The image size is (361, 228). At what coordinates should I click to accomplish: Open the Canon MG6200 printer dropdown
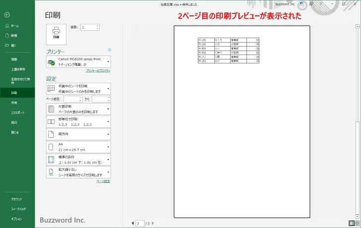point(78,61)
